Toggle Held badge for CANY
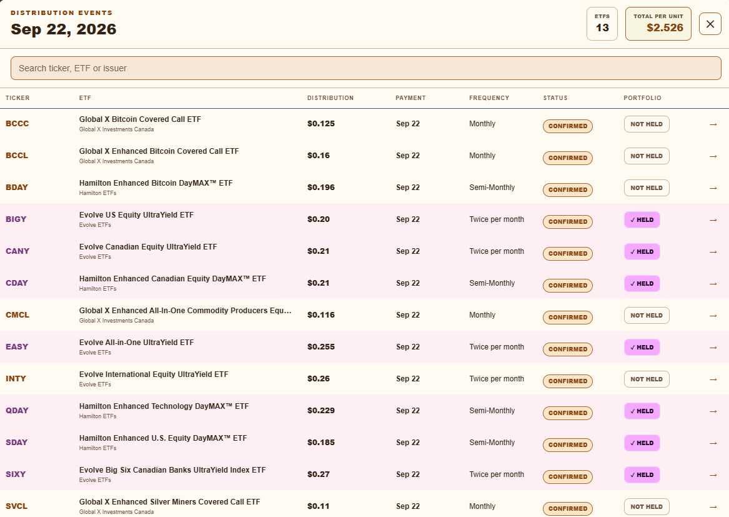Image resolution: width=729 pixels, height=517 pixels. [x=642, y=252]
